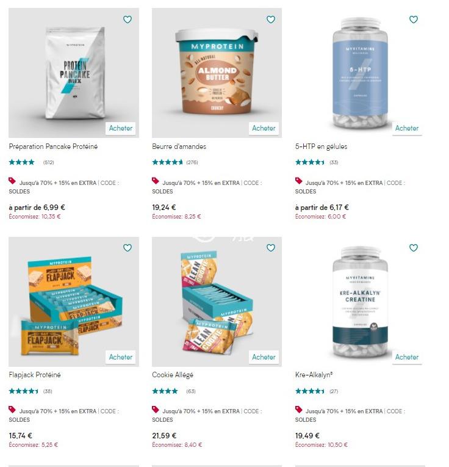Toggle wishlist heart for 5-HTP en gélules
This screenshot has width=449, height=467.
point(414,20)
